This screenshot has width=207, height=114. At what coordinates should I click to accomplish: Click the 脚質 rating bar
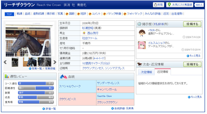(x=36, y=93)
